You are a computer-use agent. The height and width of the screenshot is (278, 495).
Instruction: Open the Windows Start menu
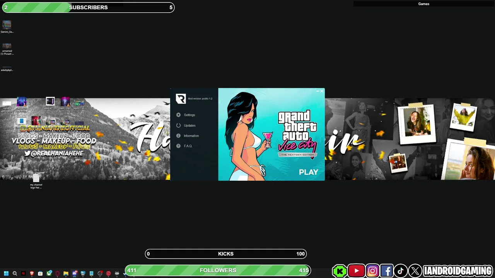coord(6,273)
